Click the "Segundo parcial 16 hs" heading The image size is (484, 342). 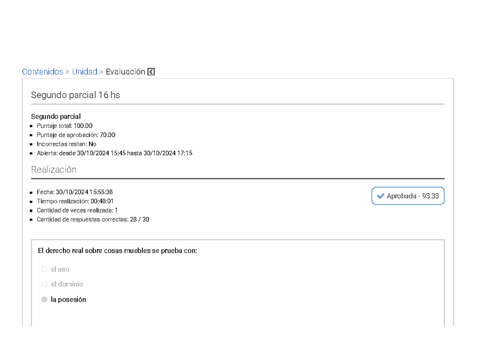click(75, 95)
